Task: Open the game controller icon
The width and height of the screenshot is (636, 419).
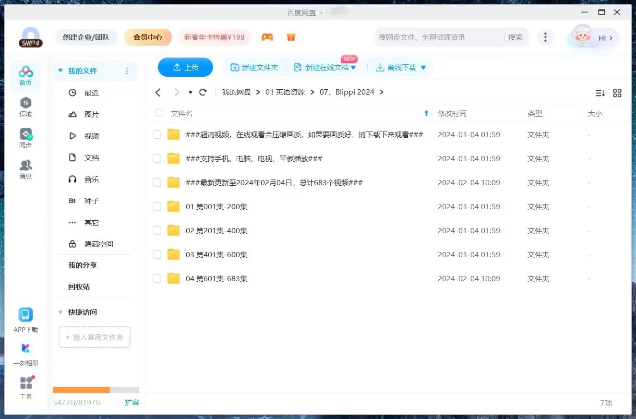Action: [267, 37]
